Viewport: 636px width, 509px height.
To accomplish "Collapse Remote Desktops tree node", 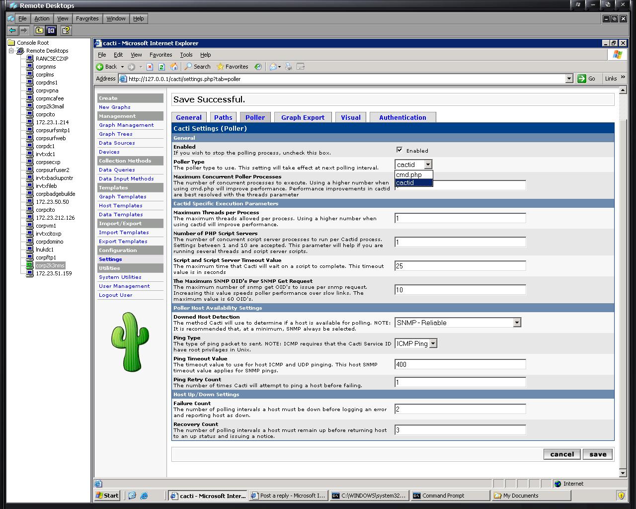I will coord(11,51).
